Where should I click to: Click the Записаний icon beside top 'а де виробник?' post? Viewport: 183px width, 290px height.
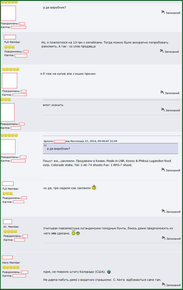[x=163, y=12]
